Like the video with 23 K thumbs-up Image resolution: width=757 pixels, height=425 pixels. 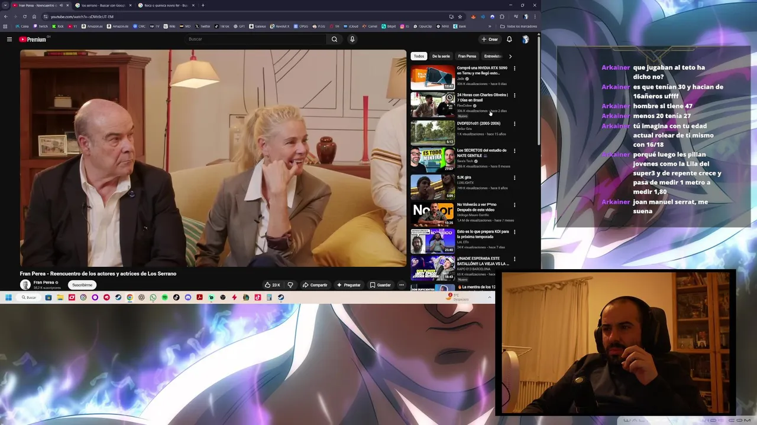pos(272,285)
